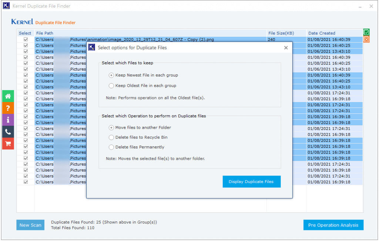Select Keep Oldest File in each group

coord(111,86)
